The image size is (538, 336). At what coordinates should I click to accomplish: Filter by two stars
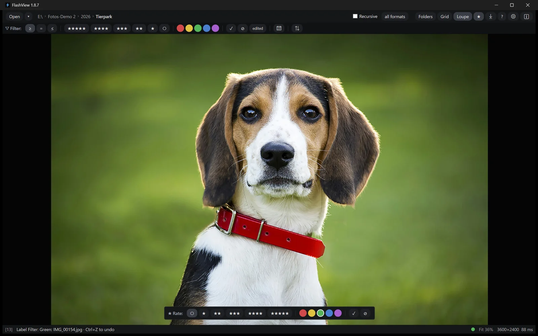tap(139, 29)
